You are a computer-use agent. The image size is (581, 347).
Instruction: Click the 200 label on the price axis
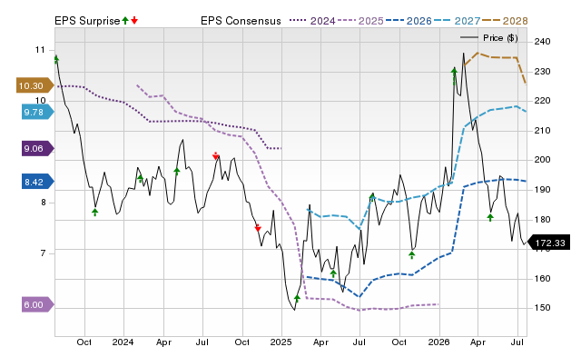[543, 160]
